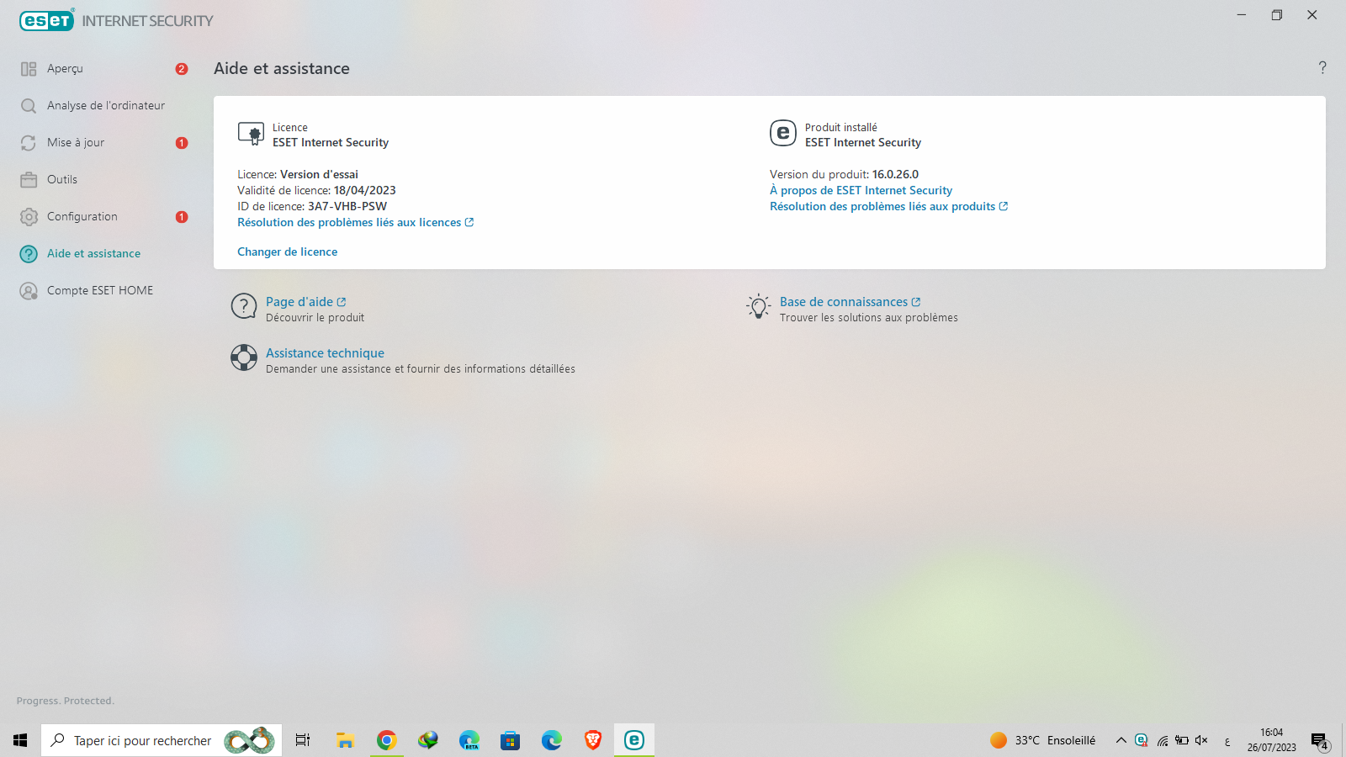
Task: Open the notification center icon
Action: (1319, 740)
